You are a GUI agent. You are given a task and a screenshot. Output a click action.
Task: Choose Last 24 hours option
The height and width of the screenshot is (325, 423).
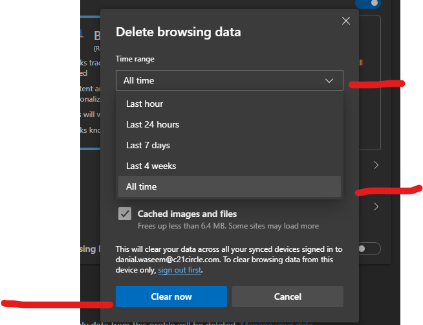tap(153, 124)
